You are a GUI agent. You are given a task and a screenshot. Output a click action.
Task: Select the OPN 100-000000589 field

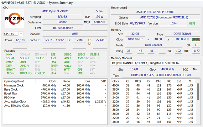pos(63,28)
